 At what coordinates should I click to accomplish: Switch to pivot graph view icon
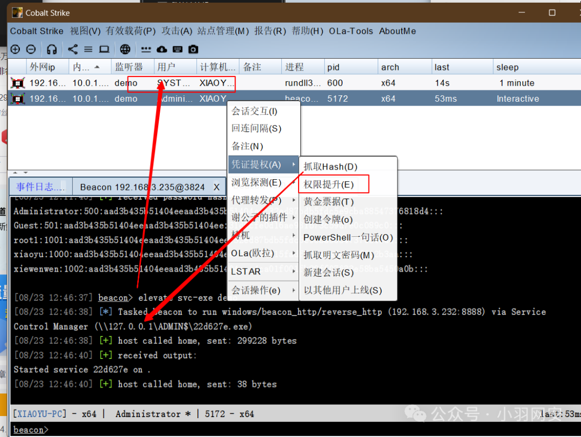click(73, 49)
